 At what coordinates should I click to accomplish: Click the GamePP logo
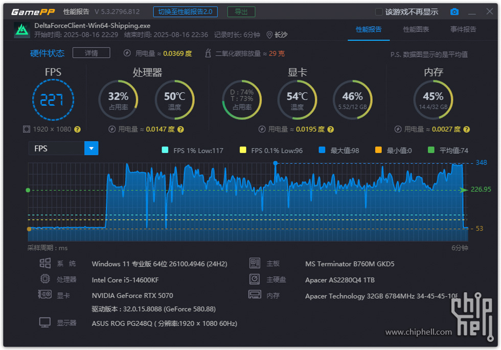click(x=33, y=12)
